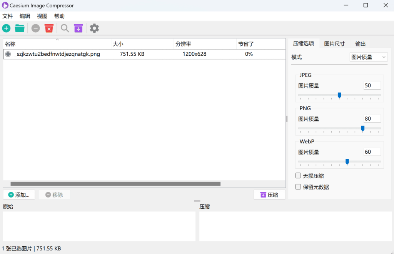Viewport: 394px width, 254px height.
Task: Click the 1200x628 resolution cell
Action: (x=194, y=54)
